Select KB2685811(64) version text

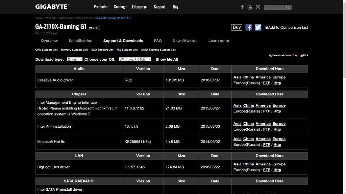pyautogui.click(x=138, y=142)
